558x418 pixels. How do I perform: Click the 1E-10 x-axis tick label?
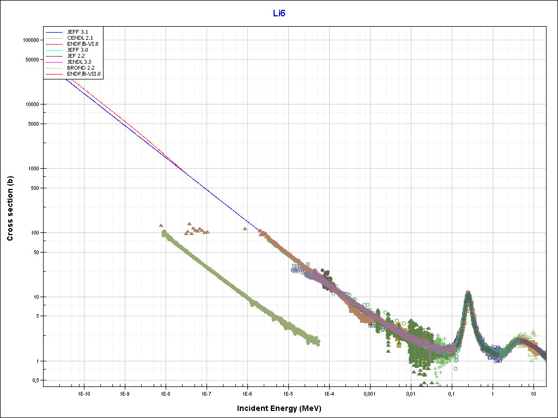click(84, 394)
